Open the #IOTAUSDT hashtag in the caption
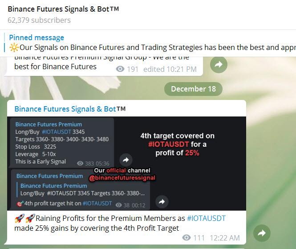This screenshot has height=249, width=296. pyautogui.click(x=206, y=218)
